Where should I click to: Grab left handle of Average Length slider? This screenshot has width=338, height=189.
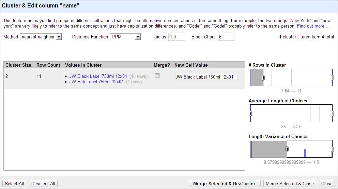coord(250,114)
